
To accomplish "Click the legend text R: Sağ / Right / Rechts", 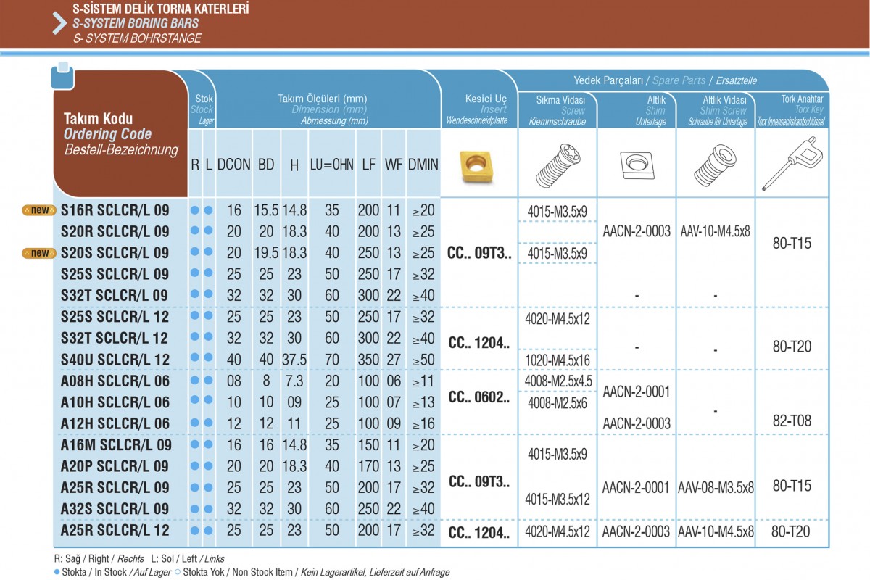I will pyautogui.click(x=99, y=560).
